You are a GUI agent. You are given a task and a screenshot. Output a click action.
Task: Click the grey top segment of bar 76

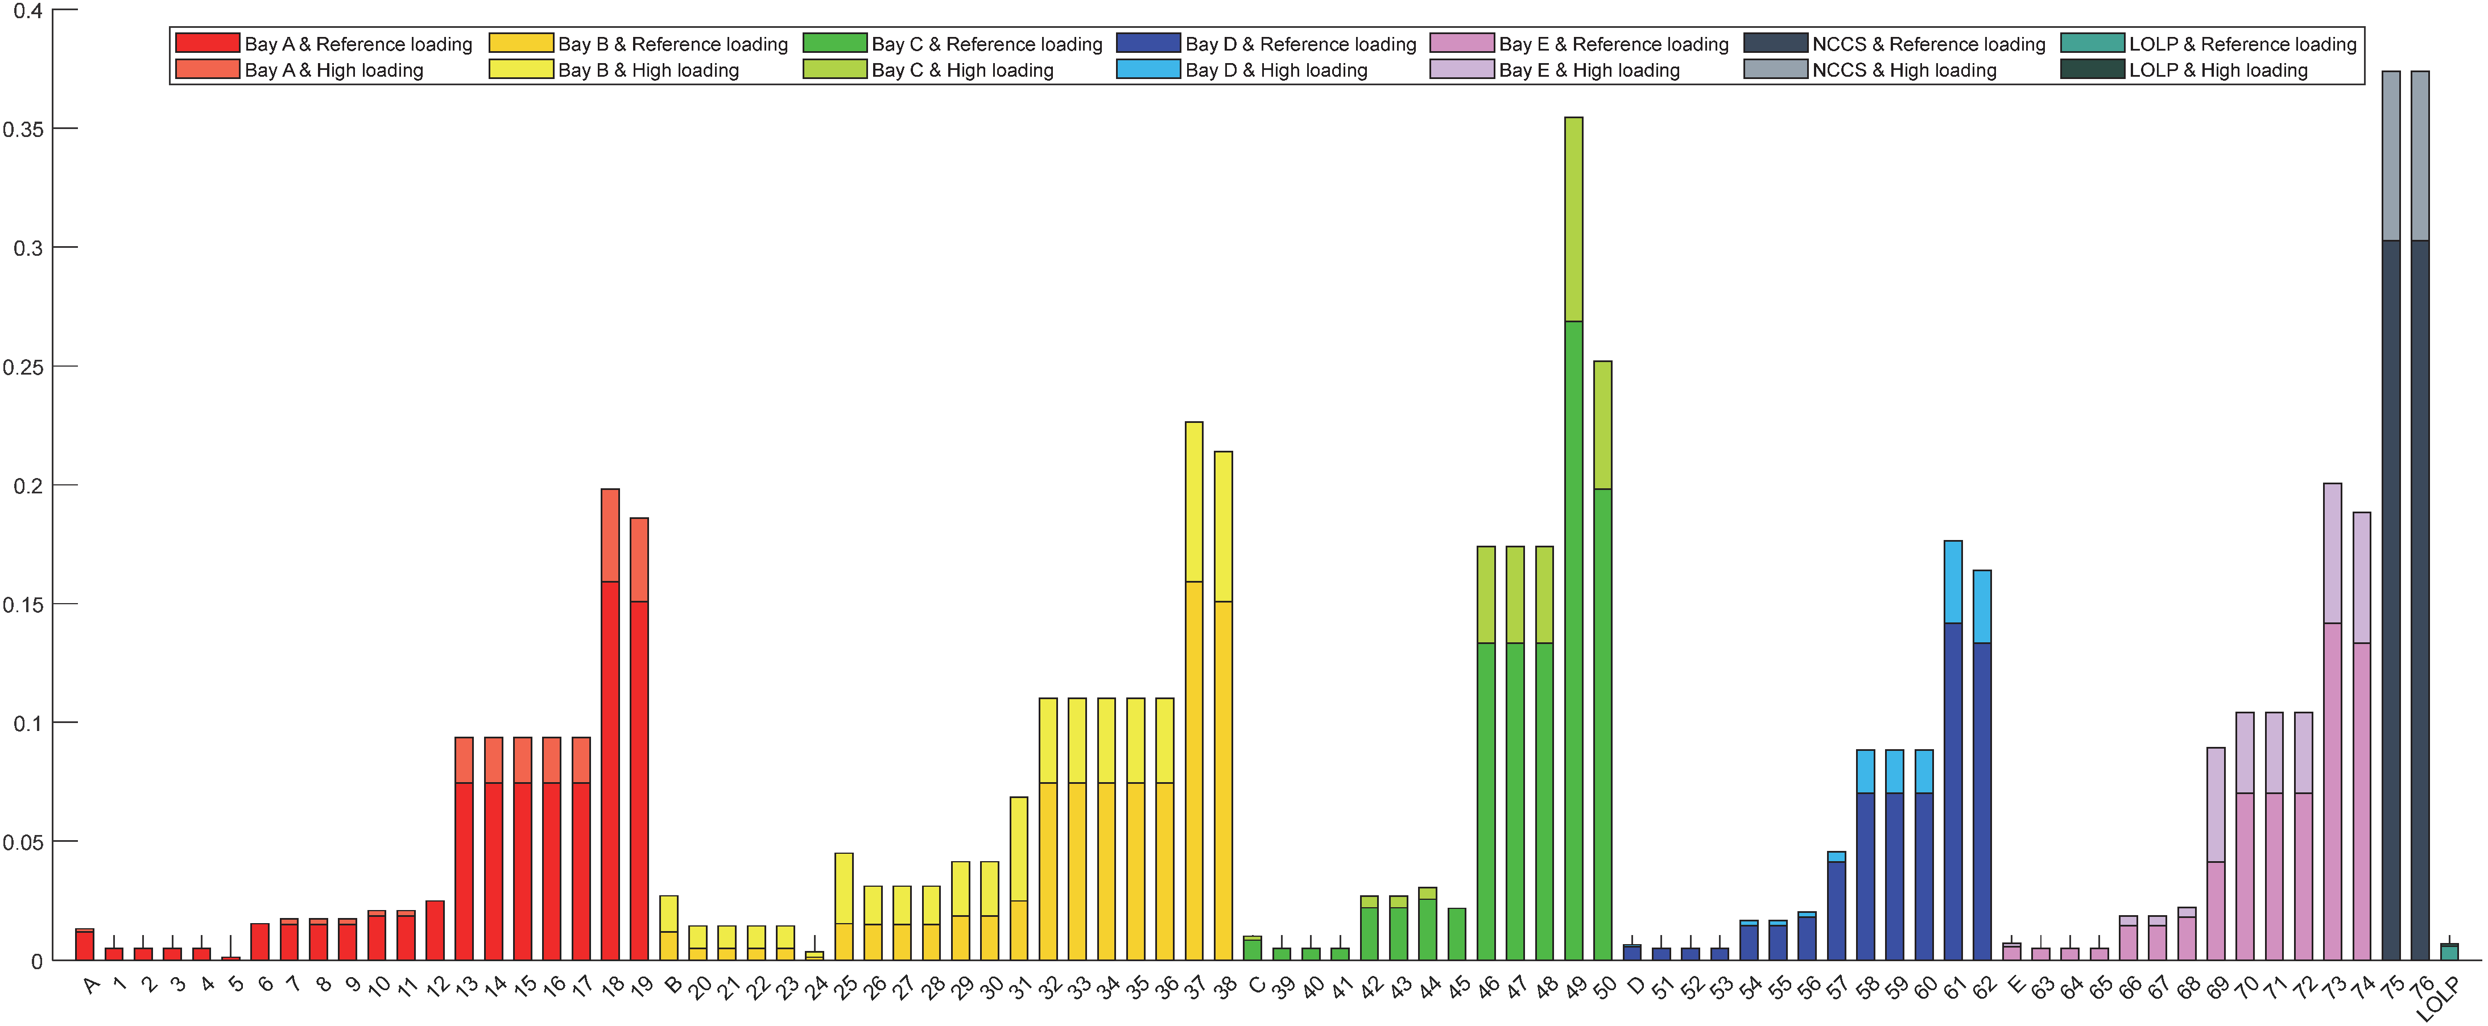pyautogui.click(x=2420, y=155)
